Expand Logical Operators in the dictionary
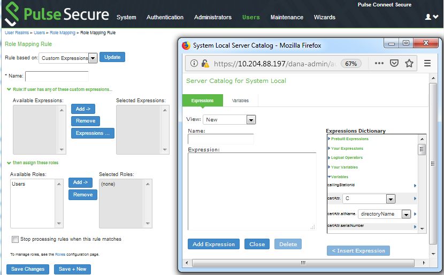 345,157
